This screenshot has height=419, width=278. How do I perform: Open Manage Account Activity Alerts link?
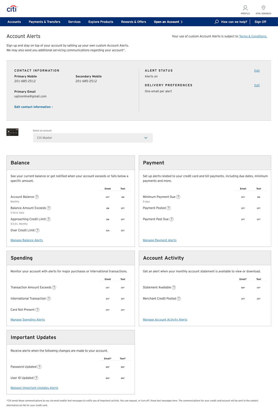(x=165, y=320)
